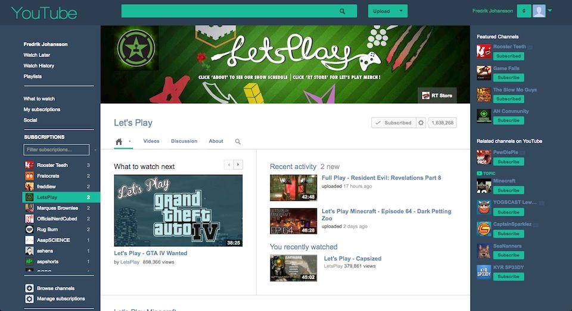
Task: Open Let's Play - GTA IV Wanted link
Action: click(151, 253)
